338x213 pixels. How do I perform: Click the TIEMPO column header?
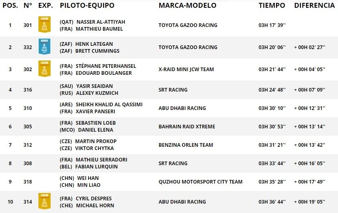pyautogui.click(x=272, y=6)
